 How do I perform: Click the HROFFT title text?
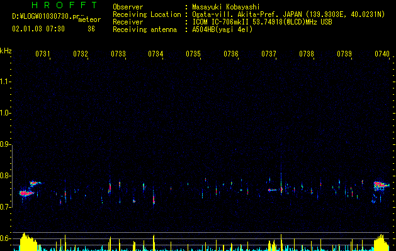[64, 5]
